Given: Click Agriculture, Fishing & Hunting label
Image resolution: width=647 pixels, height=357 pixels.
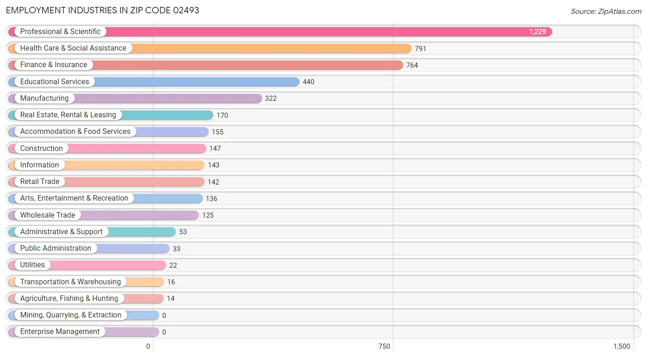Looking at the screenshot, I should pyautogui.click(x=69, y=299).
